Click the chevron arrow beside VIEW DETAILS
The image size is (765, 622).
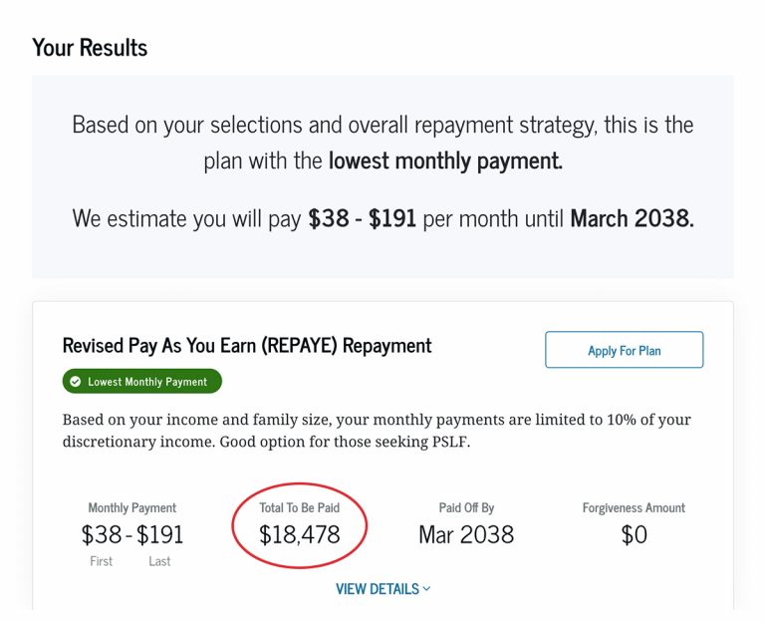[427, 589]
